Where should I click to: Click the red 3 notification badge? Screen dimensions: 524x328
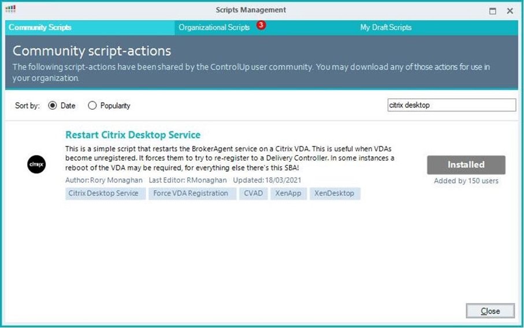click(261, 25)
